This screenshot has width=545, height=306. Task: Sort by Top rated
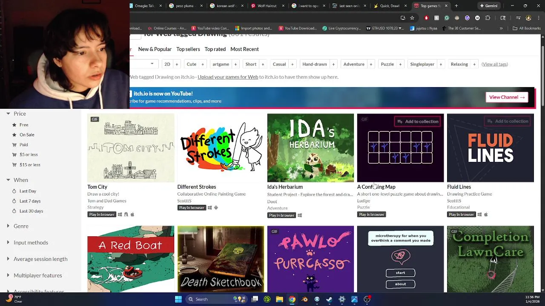point(215,49)
